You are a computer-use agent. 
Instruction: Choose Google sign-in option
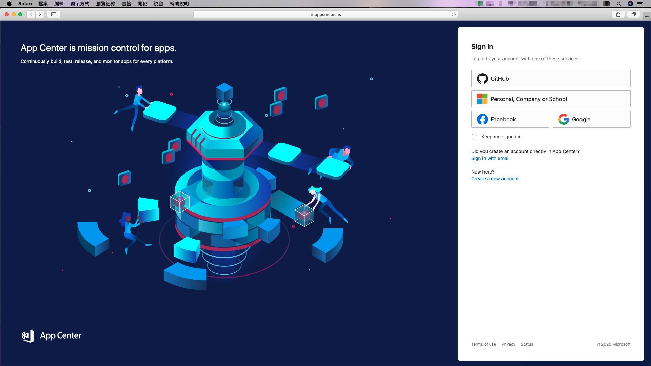point(591,119)
